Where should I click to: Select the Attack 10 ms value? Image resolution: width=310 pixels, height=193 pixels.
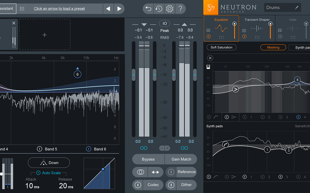point(32,186)
